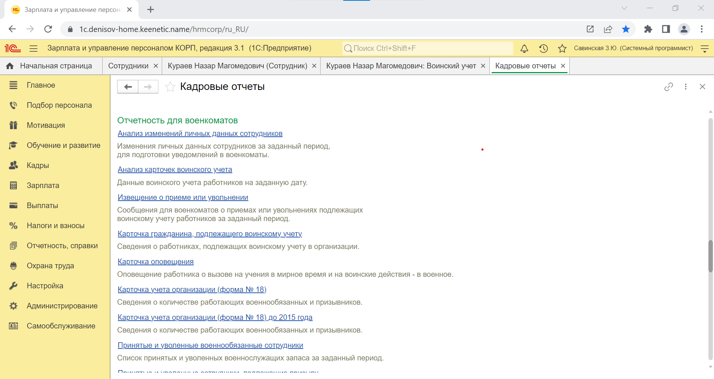Open the history clock icon
Screen dimensions: 714x379
click(543, 48)
